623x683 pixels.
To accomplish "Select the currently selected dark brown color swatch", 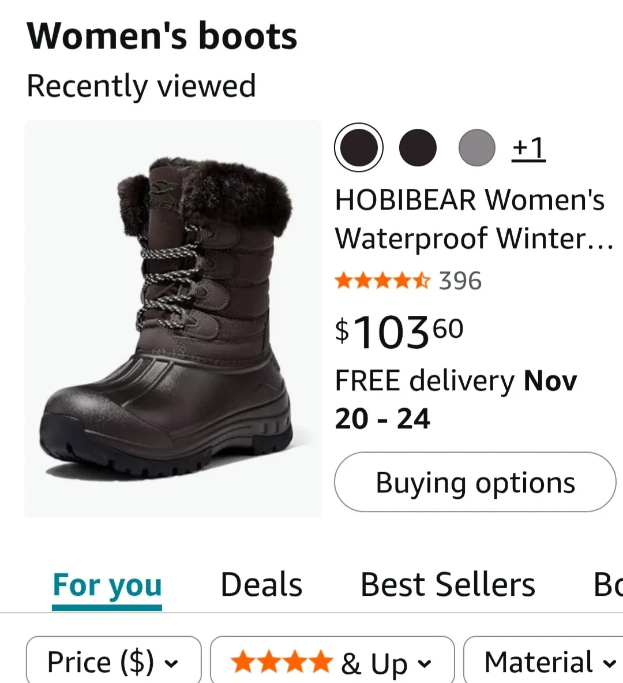I will click(358, 147).
